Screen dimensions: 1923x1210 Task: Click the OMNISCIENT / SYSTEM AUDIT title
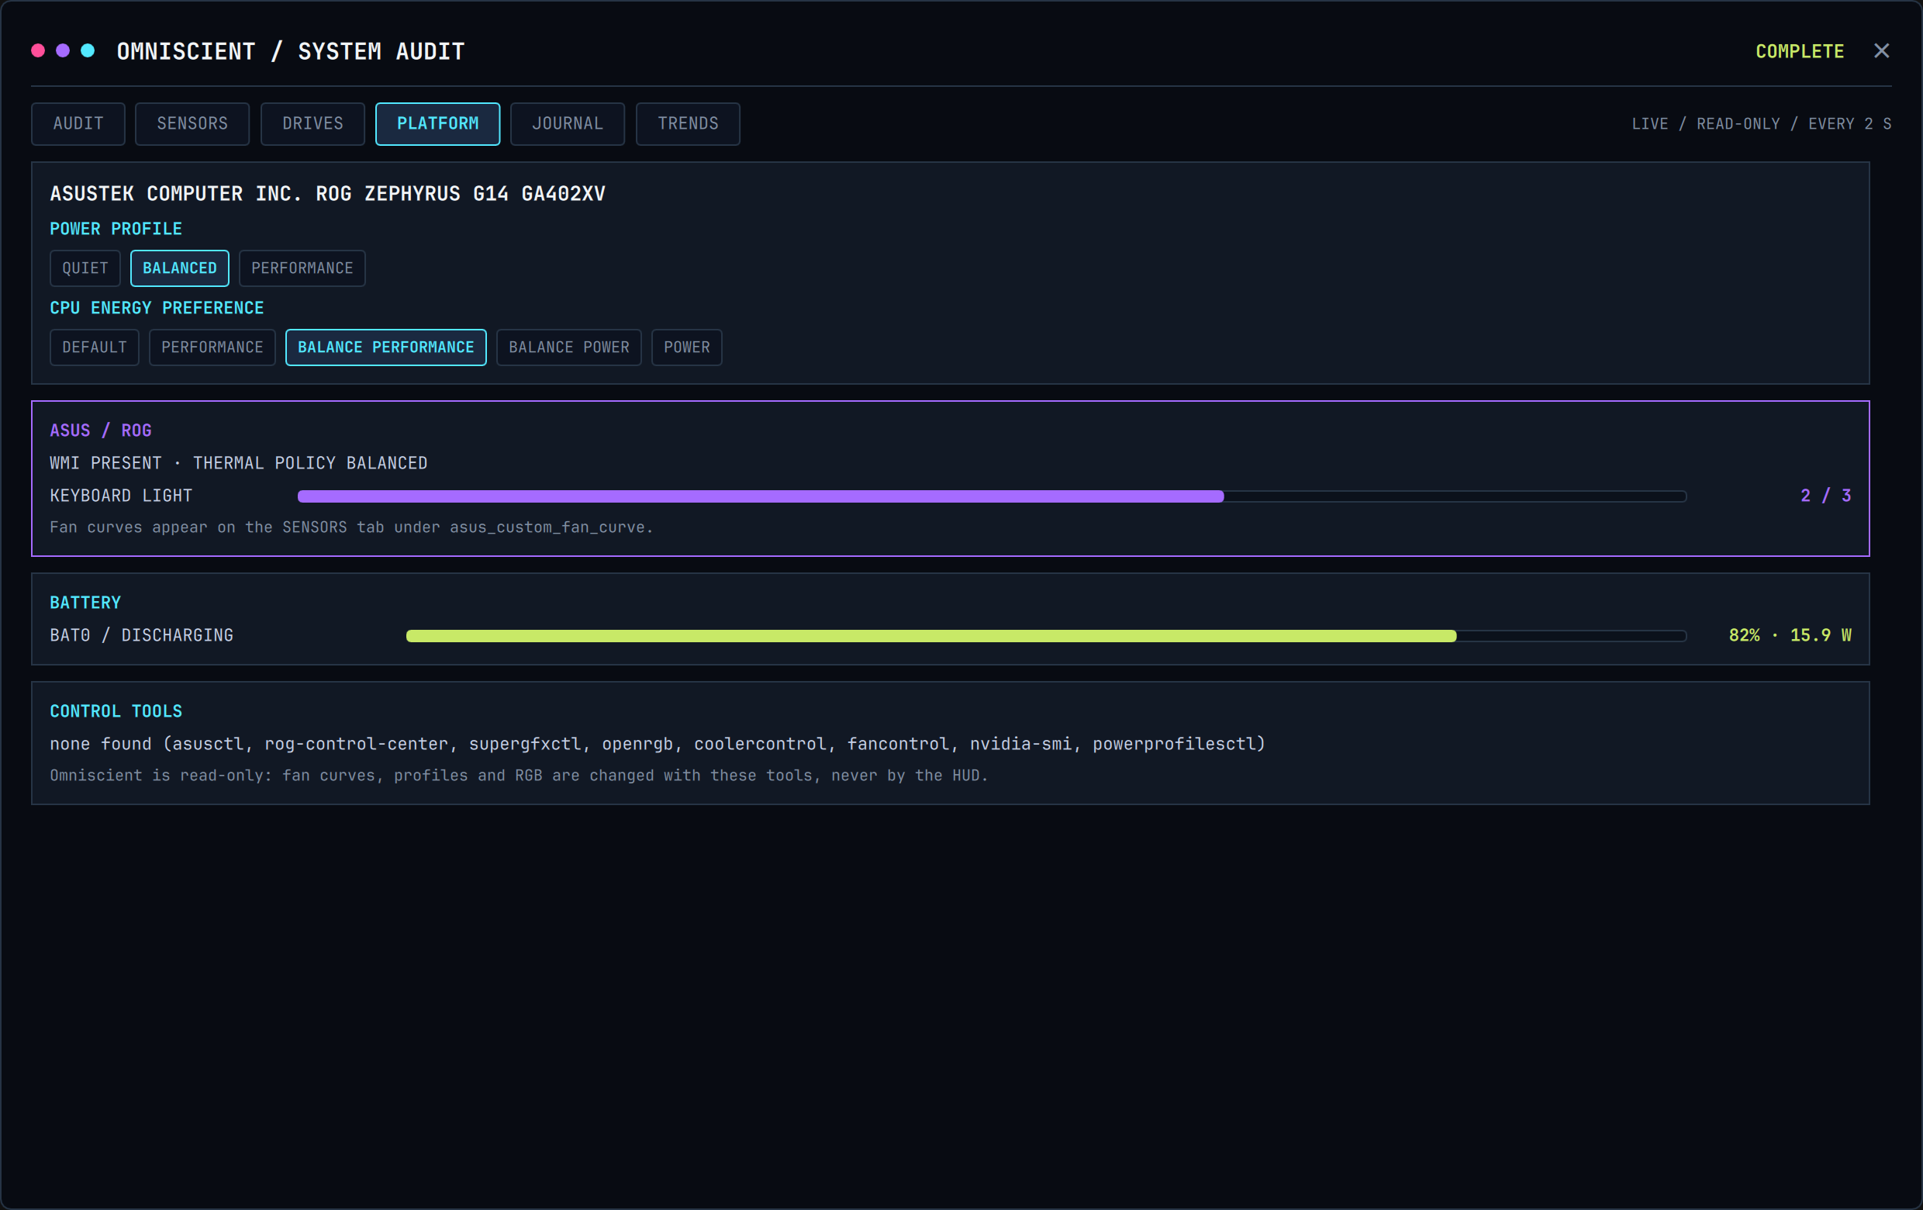tap(291, 51)
